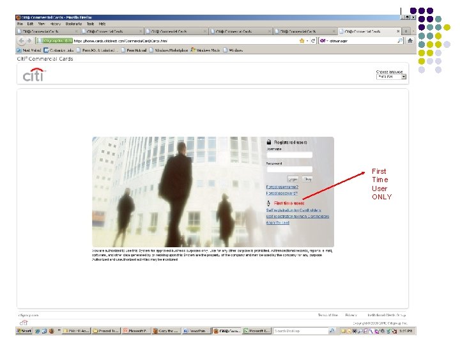
Task: Open Self registration for Non-Cardholders link
Action: click(298, 216)
